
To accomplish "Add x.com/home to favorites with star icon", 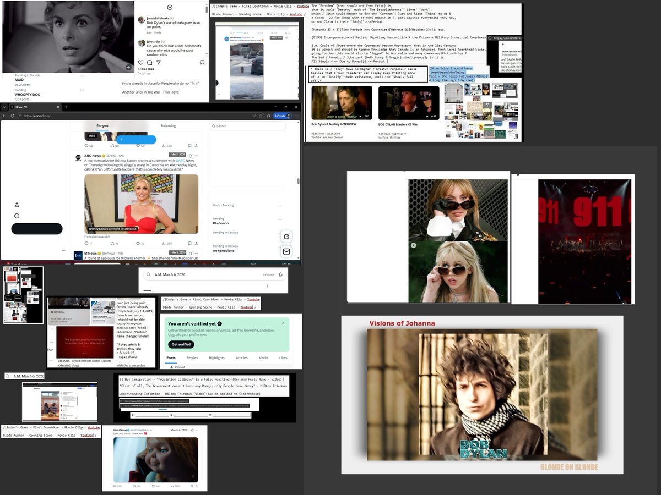I will click(x=261, y=116).
